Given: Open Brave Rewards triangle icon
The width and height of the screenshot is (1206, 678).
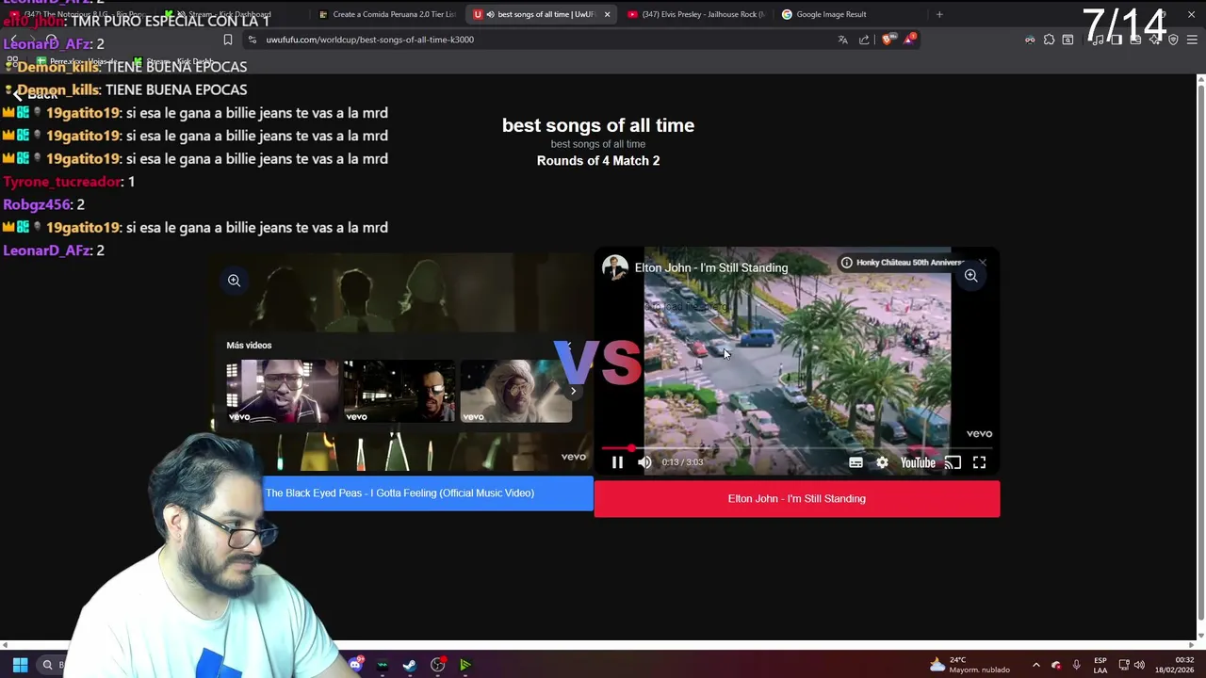Looking at the screenshot, I should pos(909,40).
